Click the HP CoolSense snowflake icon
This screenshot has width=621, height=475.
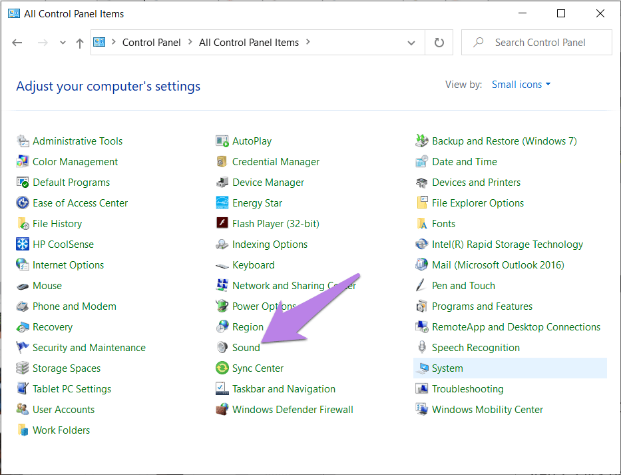tap(23, 244)
